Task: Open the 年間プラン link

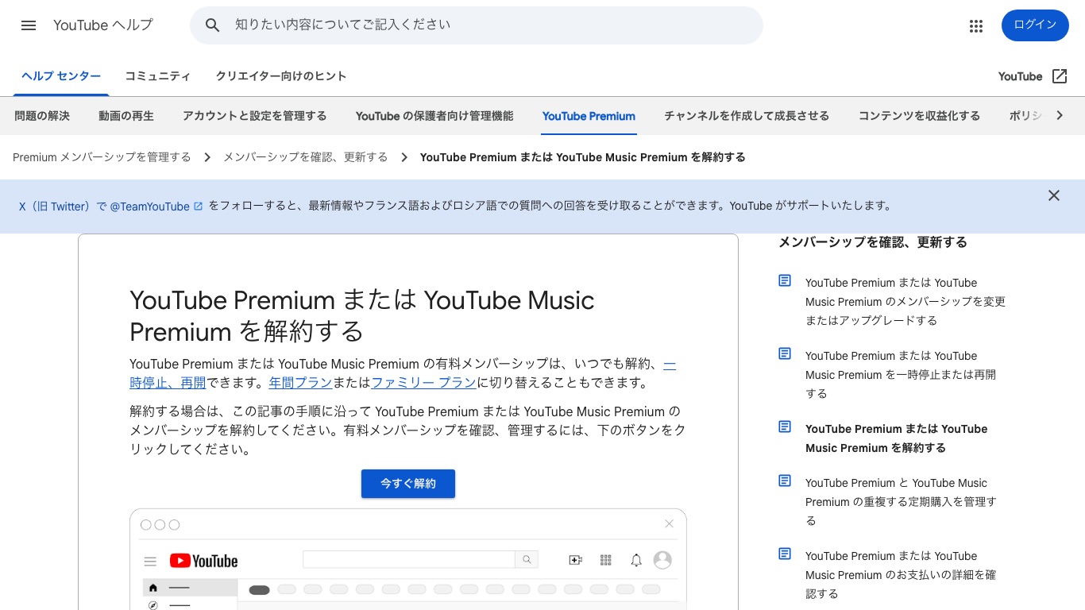Action: [x=300, y=383]
